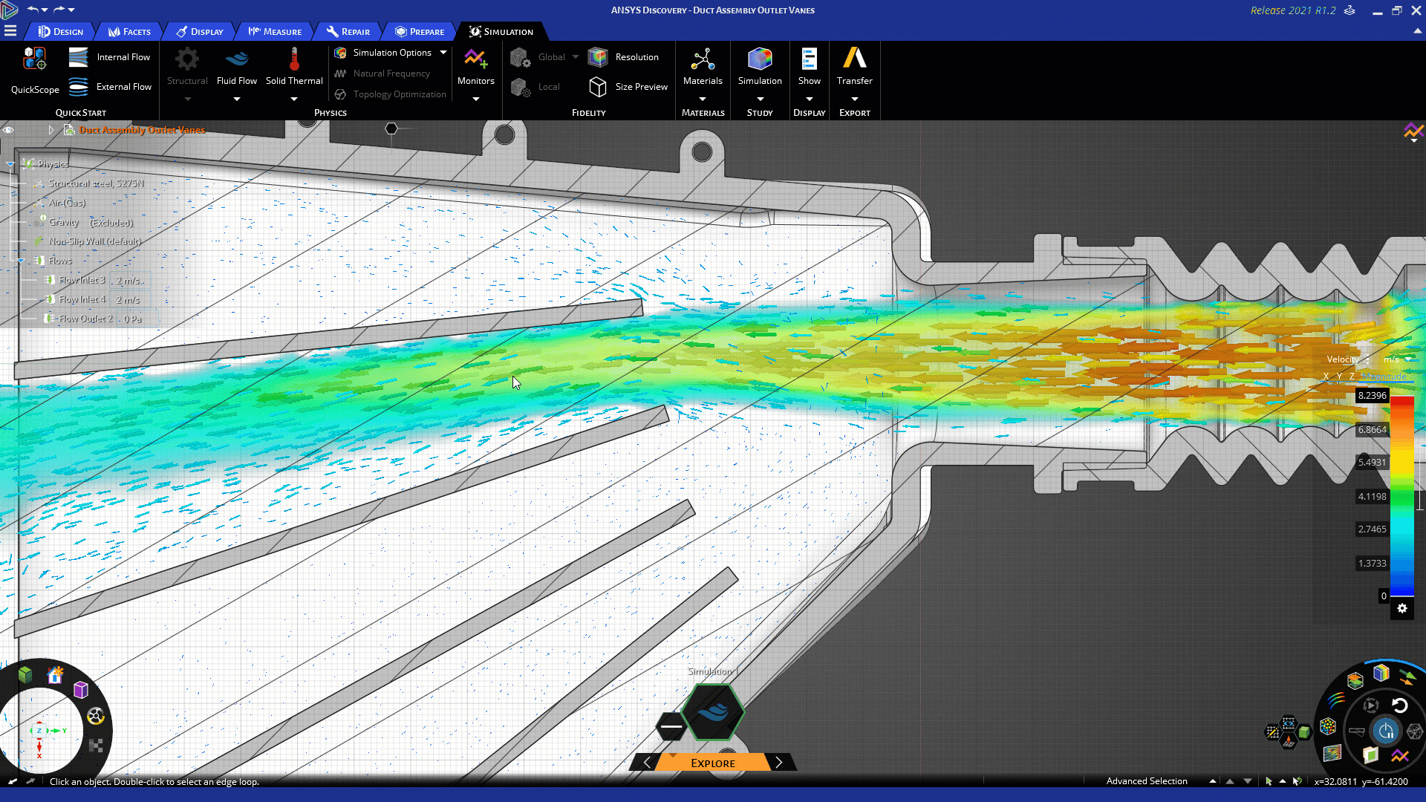Click the restart simulation circular arrow
This screenshot has height=802, width=1426.
pyautogui.click(x=1400, y=705)
